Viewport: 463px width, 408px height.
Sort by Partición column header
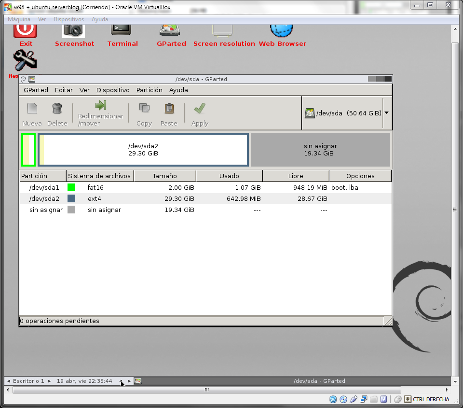click(43, 176)
